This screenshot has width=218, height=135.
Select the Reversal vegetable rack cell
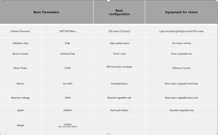click(119, 98)
